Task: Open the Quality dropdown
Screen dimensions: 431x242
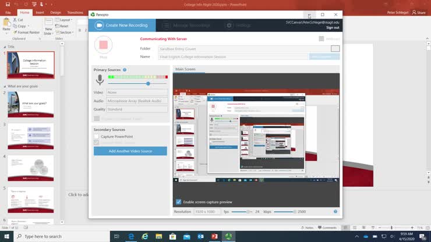Action: (x=137, y=109)
